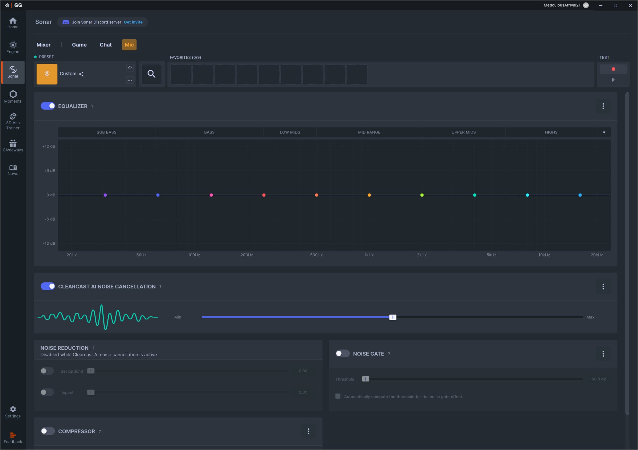This screenshot has height=450, width=638.
Task: Share the Custom preset
Action: pos(81,74)
